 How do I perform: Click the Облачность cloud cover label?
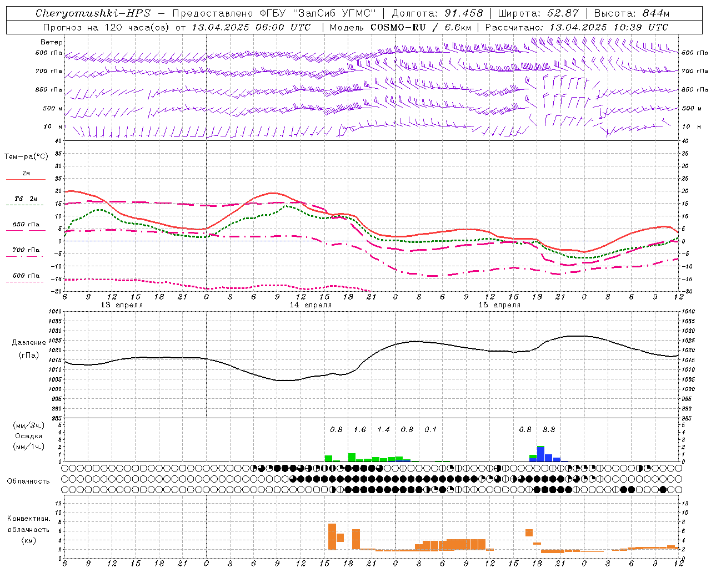pos(28,481)
